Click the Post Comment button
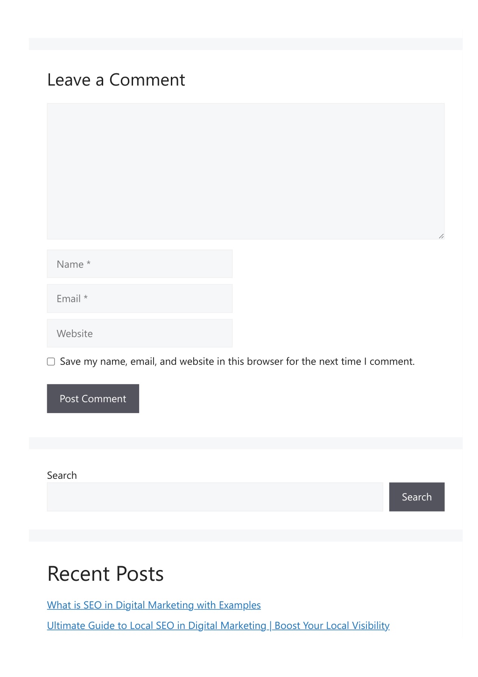 tap(93, 399)
